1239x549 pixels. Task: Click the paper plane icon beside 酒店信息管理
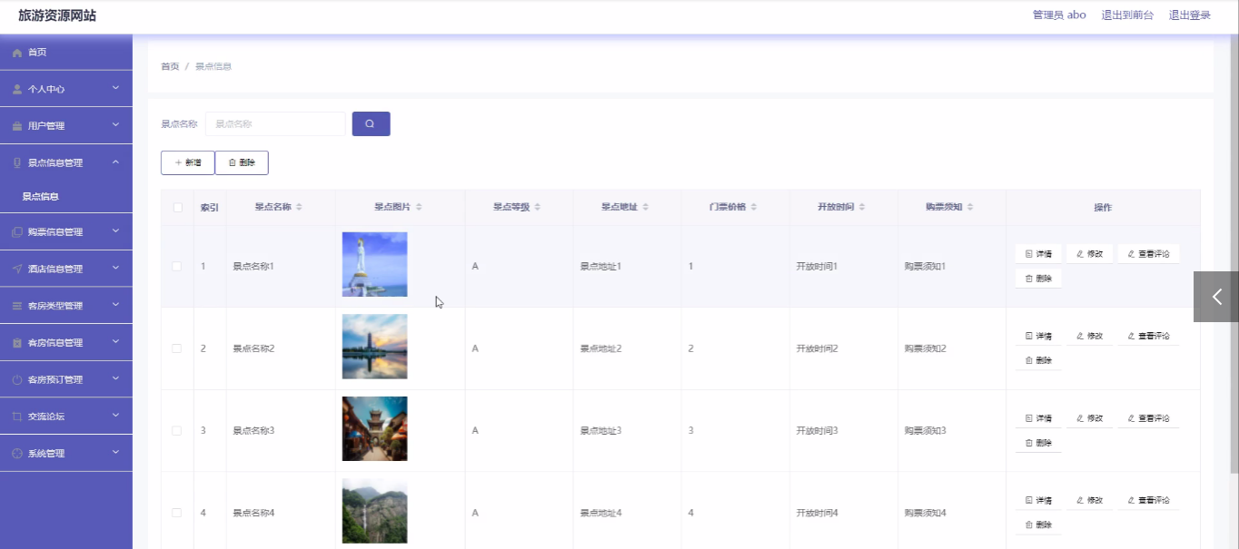(x=17, y=270)
